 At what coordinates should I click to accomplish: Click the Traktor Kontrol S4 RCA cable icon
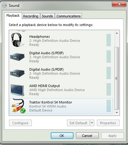[18, 106]
